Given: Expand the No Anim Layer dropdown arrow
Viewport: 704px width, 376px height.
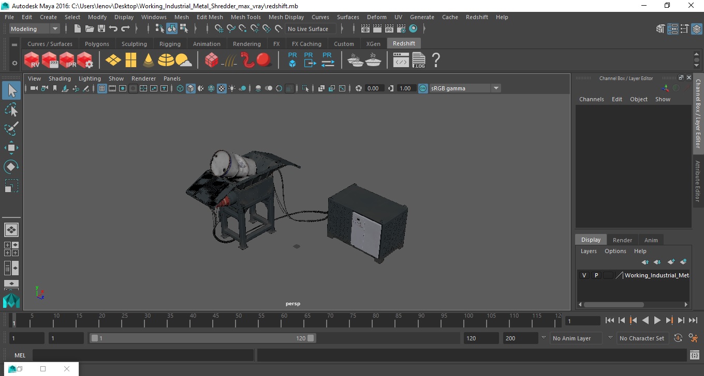Looking at the screenshot, I should click(544, 338).
